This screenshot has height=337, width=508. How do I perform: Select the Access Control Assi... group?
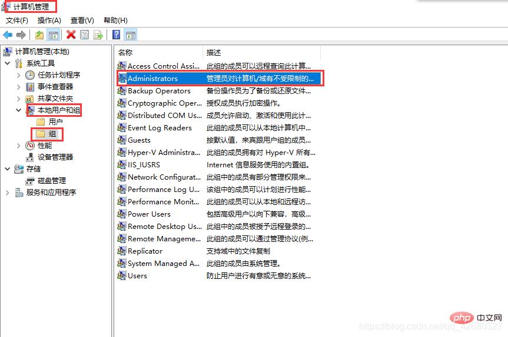[x=164, y=66]
